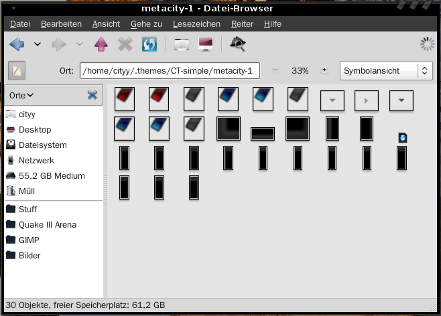The height and width of the screenshot is (316, 441).
Task: Open the forward history dropdown arrow
Action: click(80, 44)
